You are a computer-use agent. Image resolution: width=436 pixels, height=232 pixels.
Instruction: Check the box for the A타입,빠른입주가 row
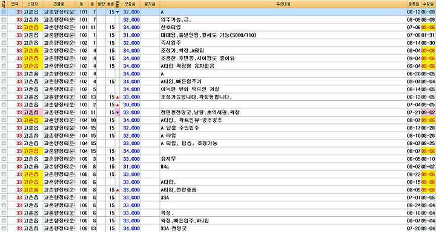point(4,82)
